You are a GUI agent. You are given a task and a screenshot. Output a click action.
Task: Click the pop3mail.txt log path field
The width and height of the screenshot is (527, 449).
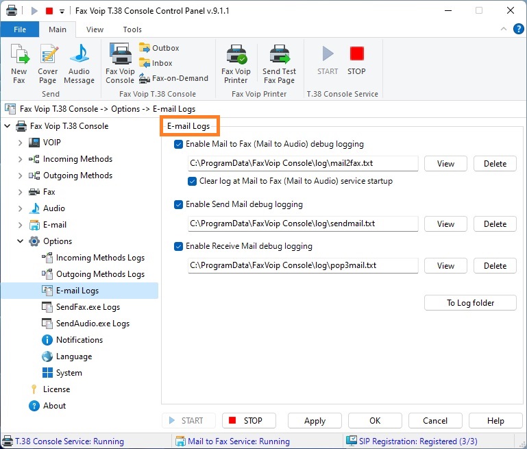pos(303,265)
